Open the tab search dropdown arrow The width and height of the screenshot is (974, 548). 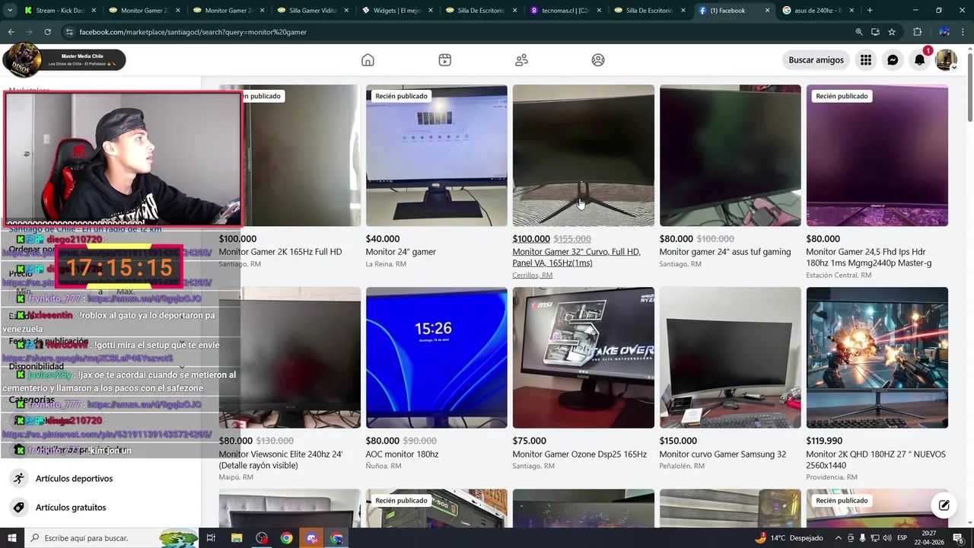tap(10, 11)
